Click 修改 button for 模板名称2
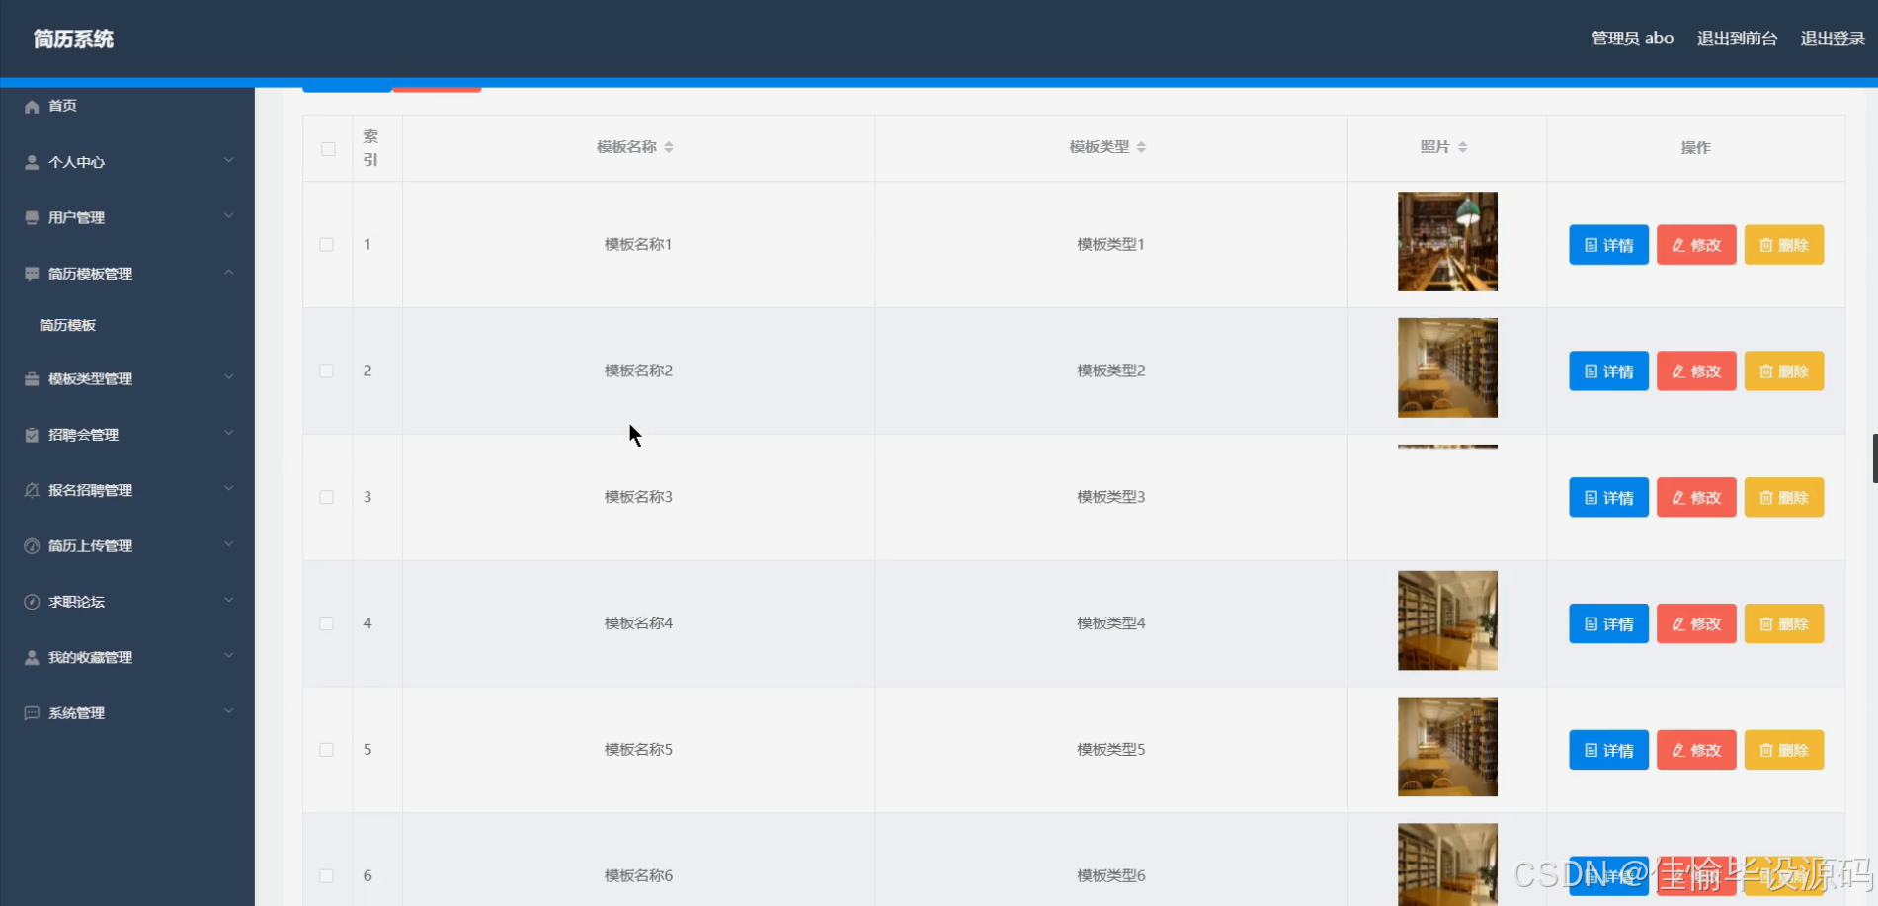 pos(1696,371)
